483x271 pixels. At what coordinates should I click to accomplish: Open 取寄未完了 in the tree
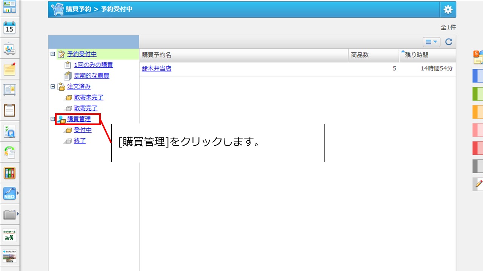(89, 97)
